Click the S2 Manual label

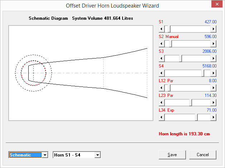(168, 37)
